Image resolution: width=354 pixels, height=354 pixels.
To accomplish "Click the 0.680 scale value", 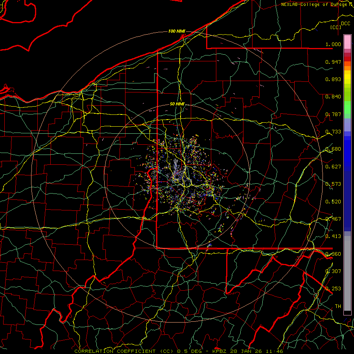I will [x=333, y=149].
